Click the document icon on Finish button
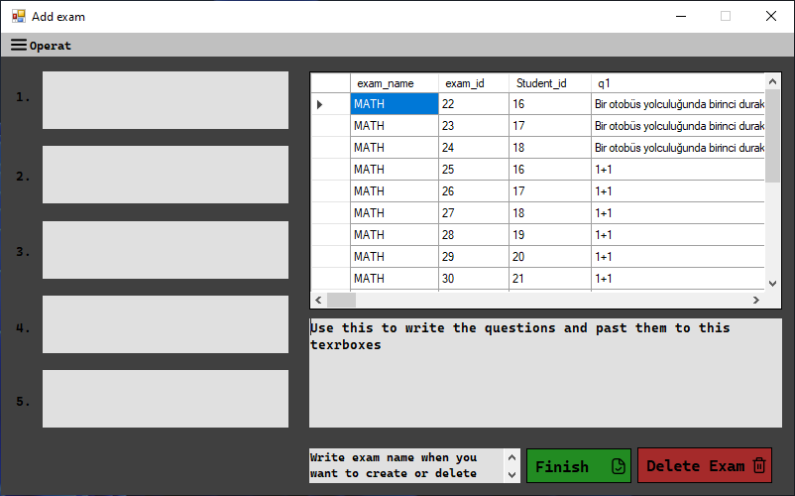This screenshot has height=496, width=795. pyautogui.click(x=618, y=466)
